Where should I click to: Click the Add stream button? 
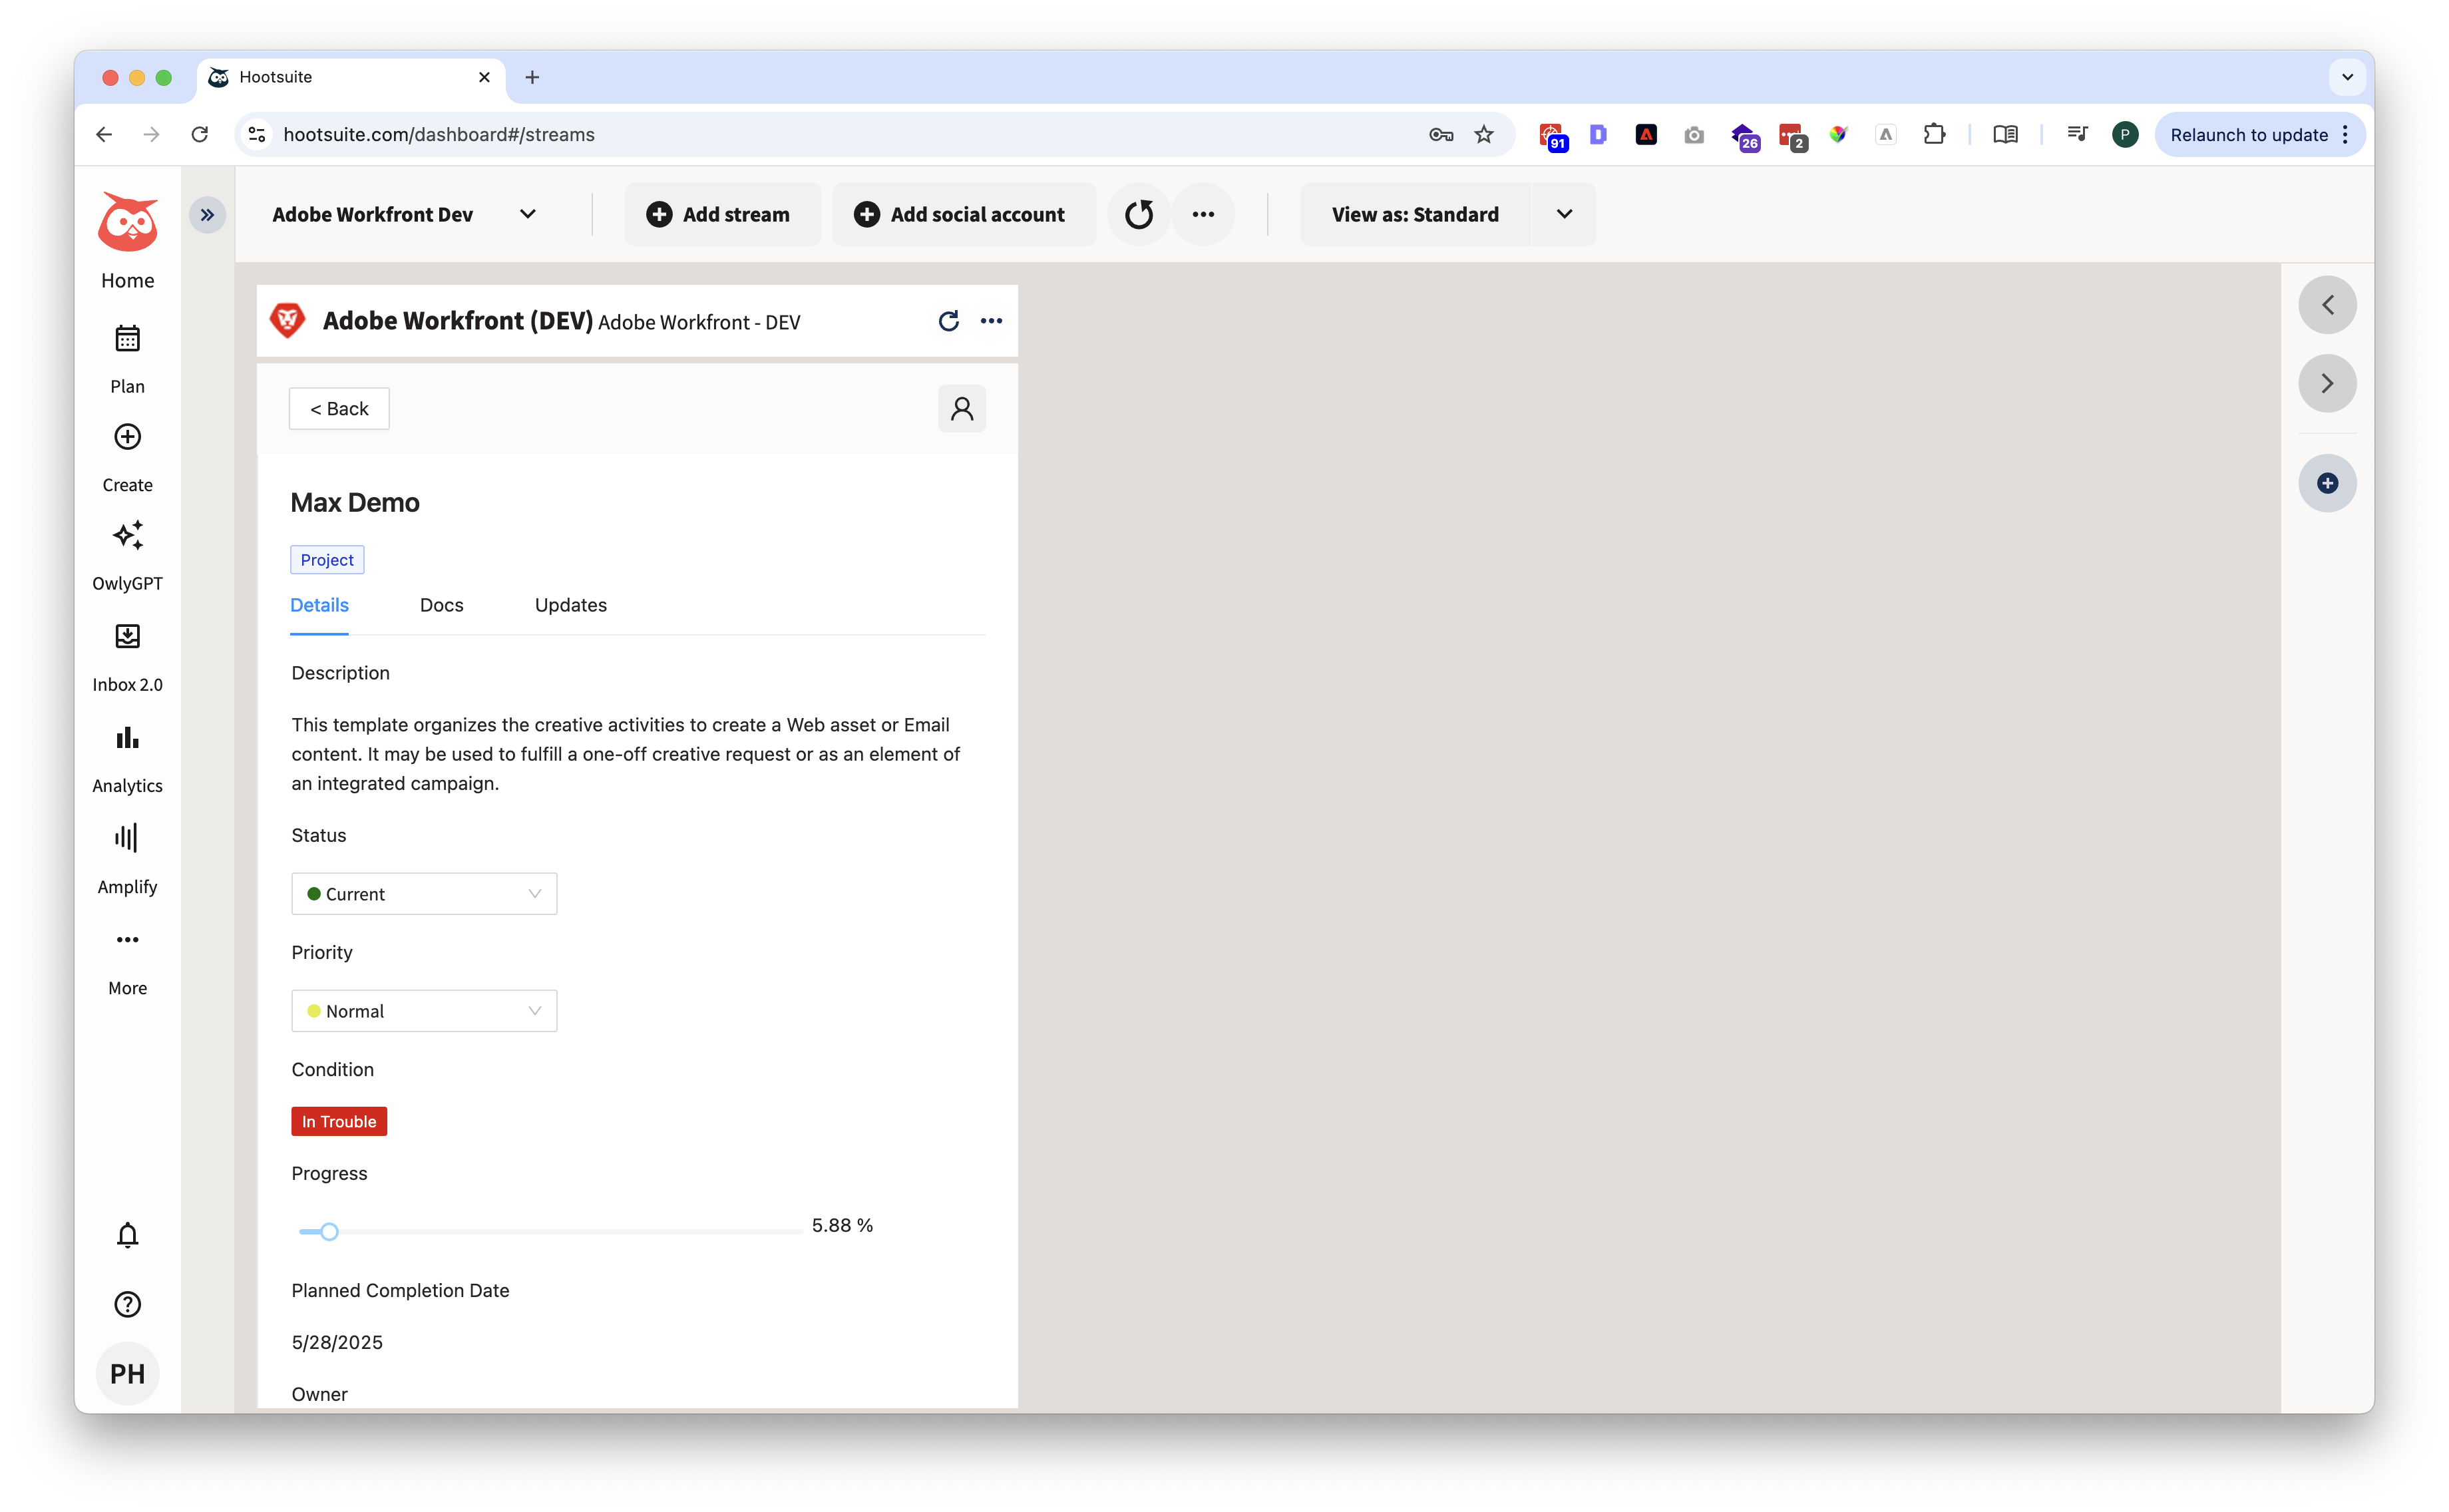pyautogui.click(x=722, y=215)
